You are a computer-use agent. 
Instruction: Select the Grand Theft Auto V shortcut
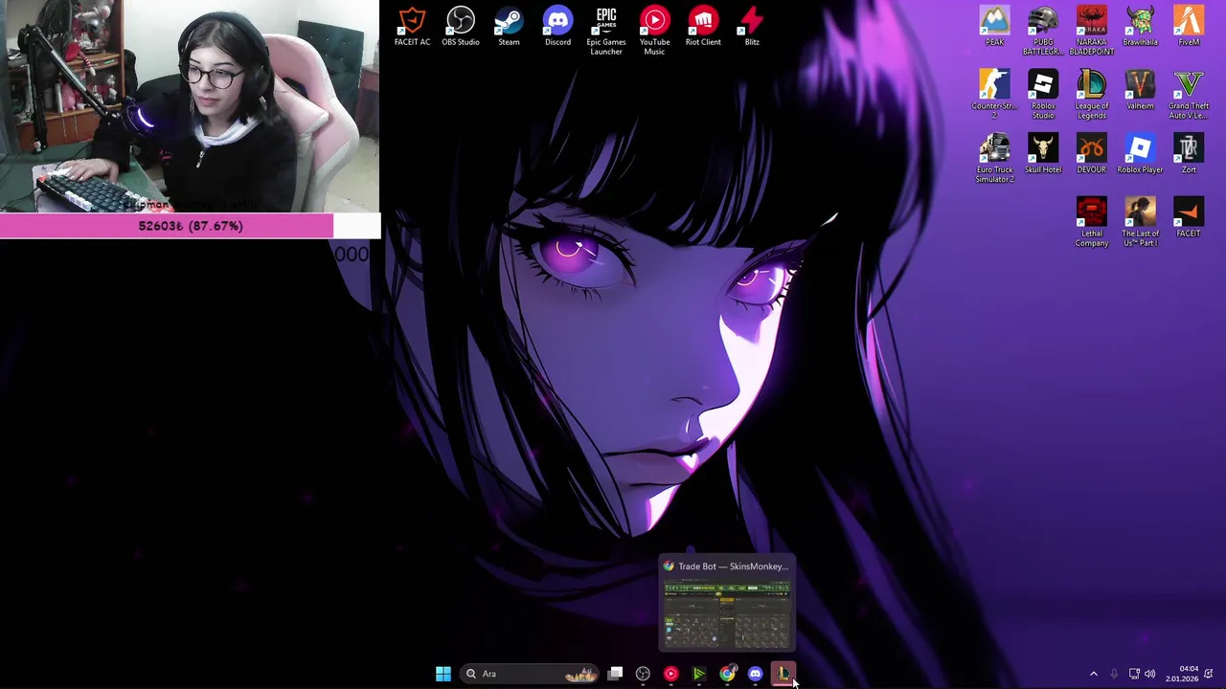[x=1189, y=94]
